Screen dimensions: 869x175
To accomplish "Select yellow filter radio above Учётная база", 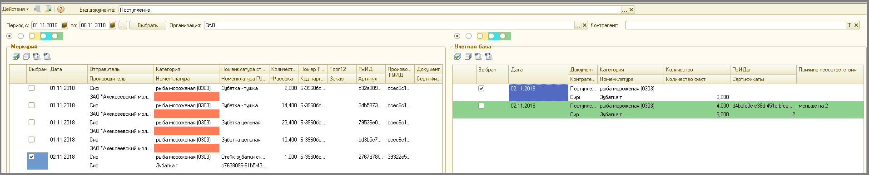I will 480,36.
